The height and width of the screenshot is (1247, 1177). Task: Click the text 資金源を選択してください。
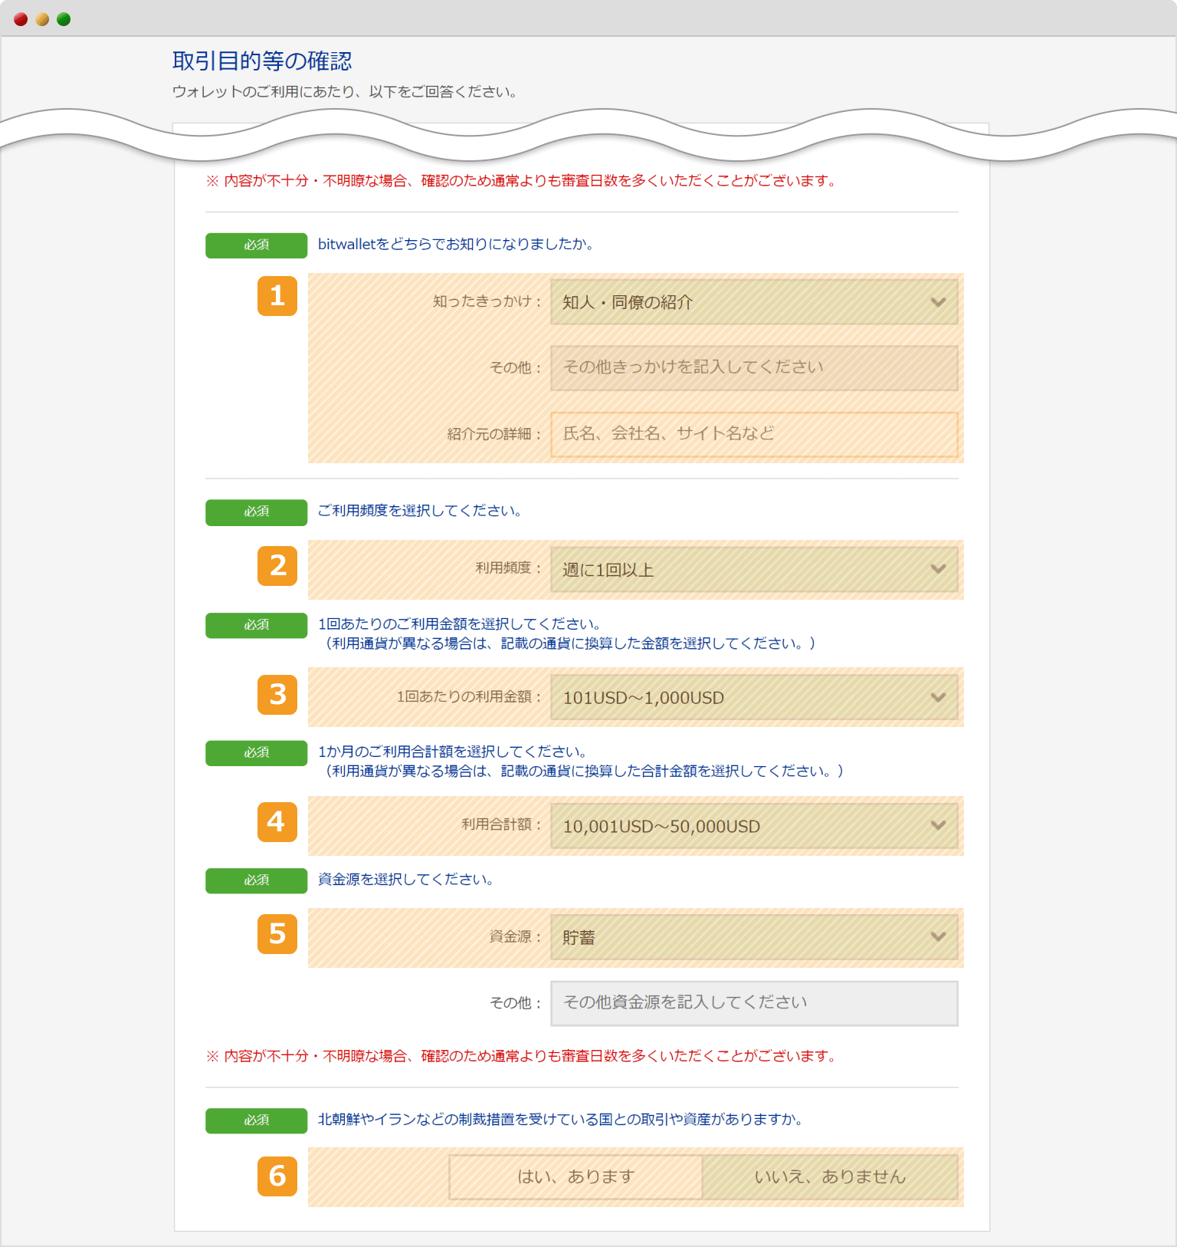pyautogui.click(x=406, y=880)
